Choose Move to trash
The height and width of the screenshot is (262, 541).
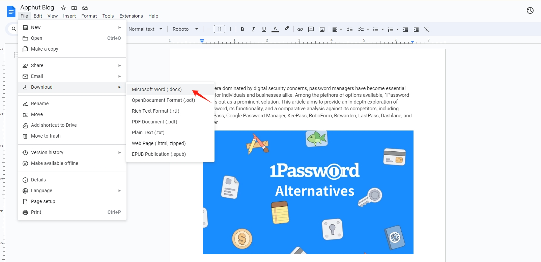pyautogui.click(x=72, y=136)
